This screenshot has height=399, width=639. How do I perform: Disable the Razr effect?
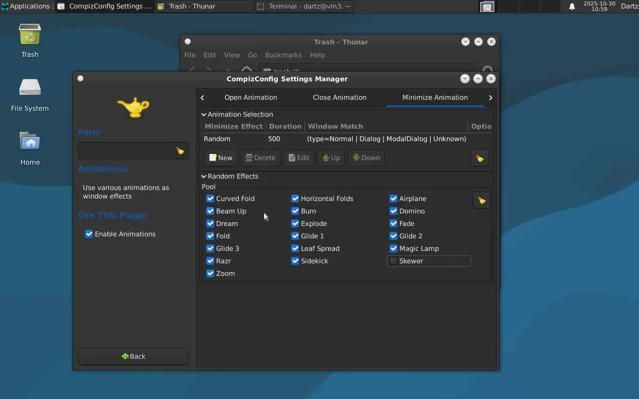[x=210, y=261]
